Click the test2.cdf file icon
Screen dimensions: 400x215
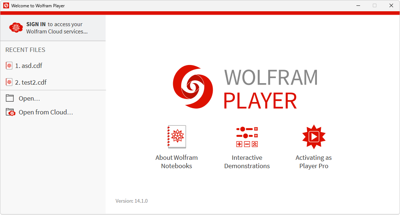click(x=9, y=82)
